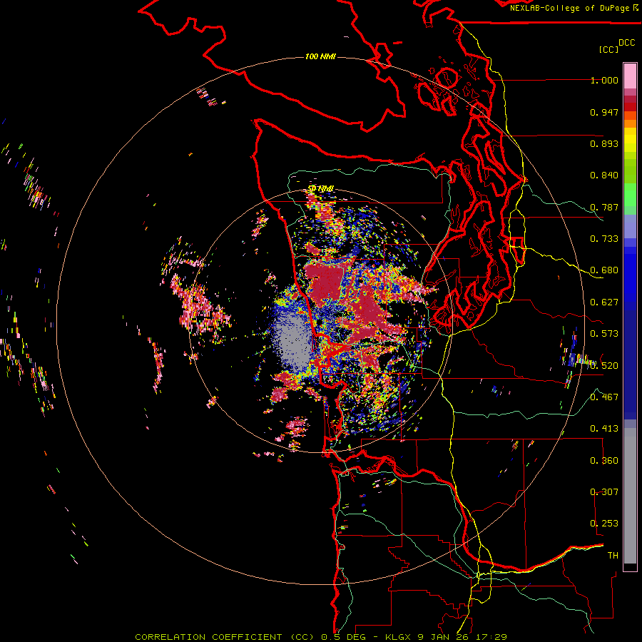Viewport: 642px width, 642px height.
Task: Select the 1.000 scale value
Action: pyautogui.click(x=604, y=80)
